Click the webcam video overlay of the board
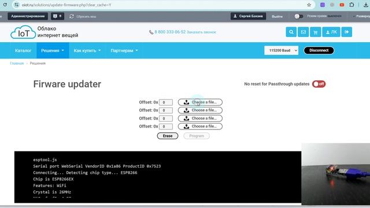370x208 pixels. (x=336, y=174)
